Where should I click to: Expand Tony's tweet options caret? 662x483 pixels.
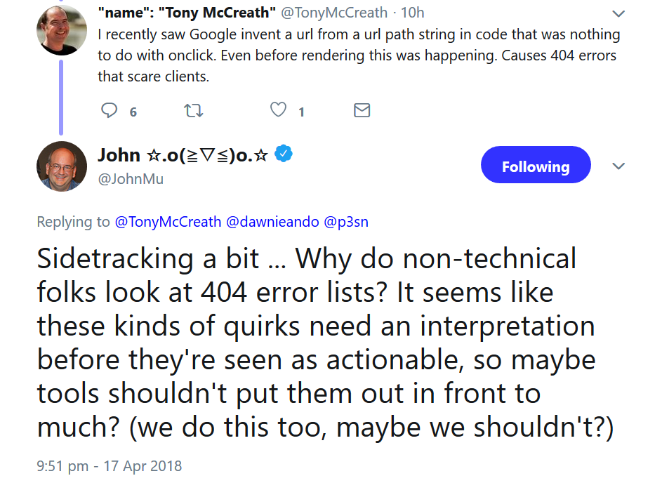pyautogui.click(x=618, y=13)
